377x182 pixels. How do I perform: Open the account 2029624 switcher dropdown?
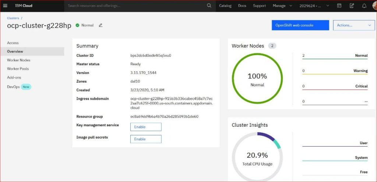point(313,6)
